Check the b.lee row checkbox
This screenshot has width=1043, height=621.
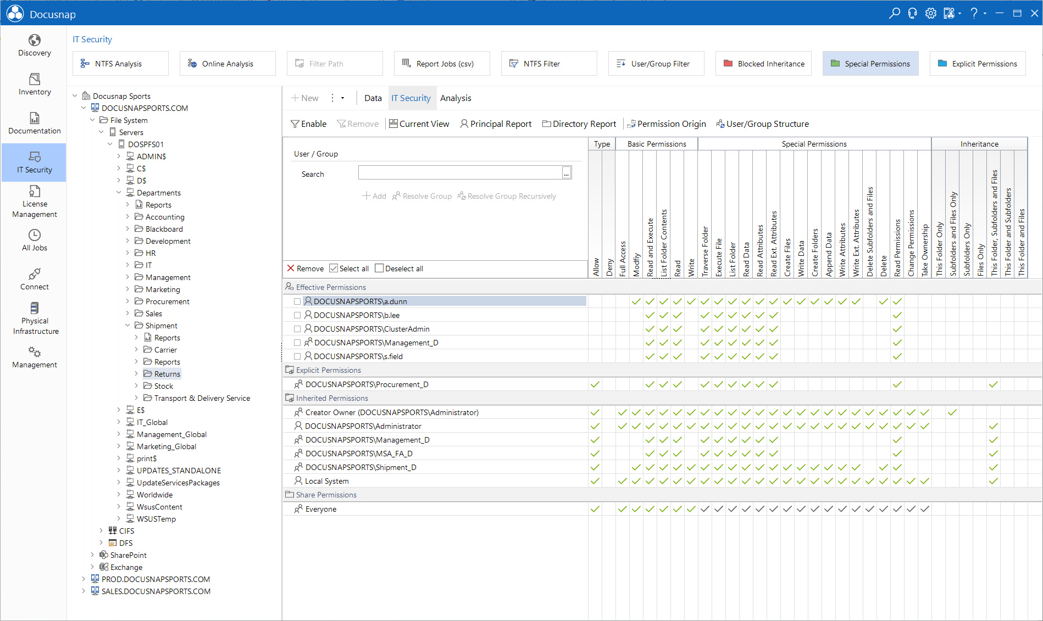297,315
